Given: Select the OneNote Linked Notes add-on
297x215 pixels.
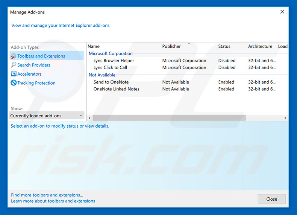Looking at the screenshot, I should point(116,89).
